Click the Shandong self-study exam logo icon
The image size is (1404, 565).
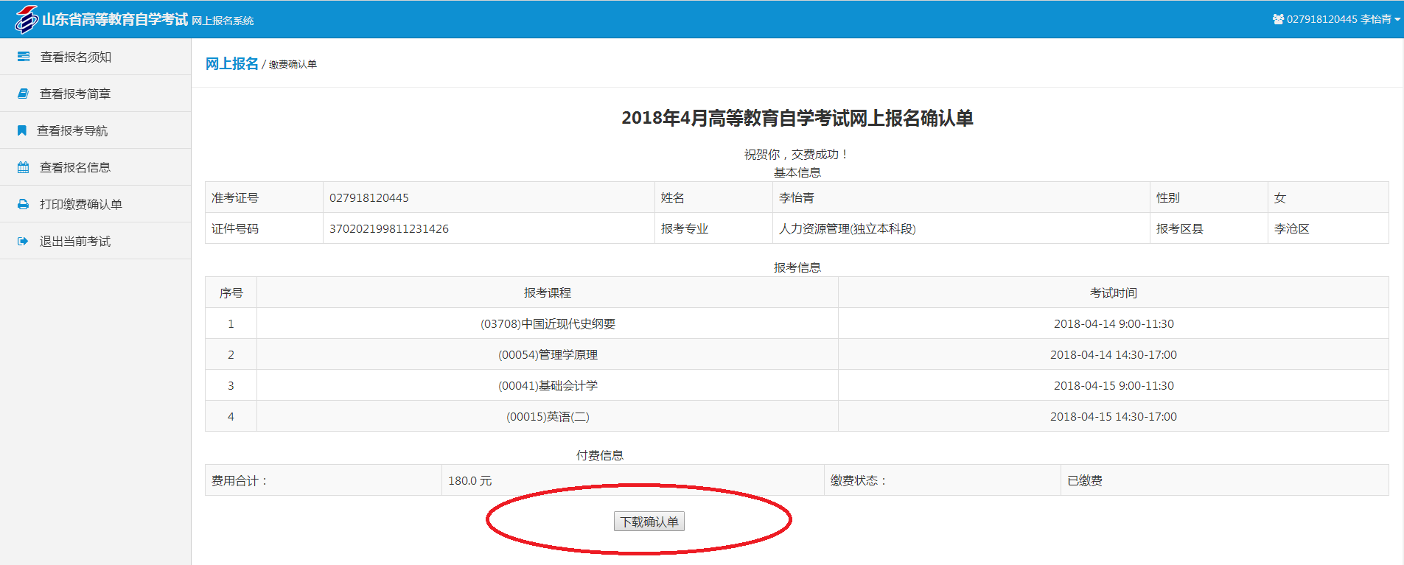(x=27, y=19)
